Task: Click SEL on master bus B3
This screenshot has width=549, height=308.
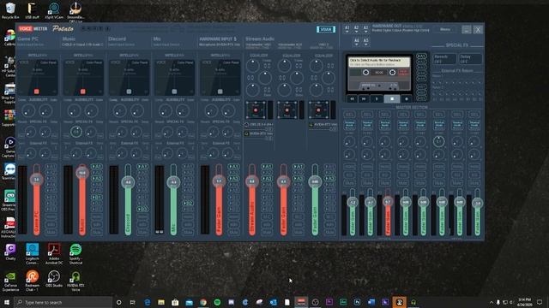Action: (x=474, y=115)
